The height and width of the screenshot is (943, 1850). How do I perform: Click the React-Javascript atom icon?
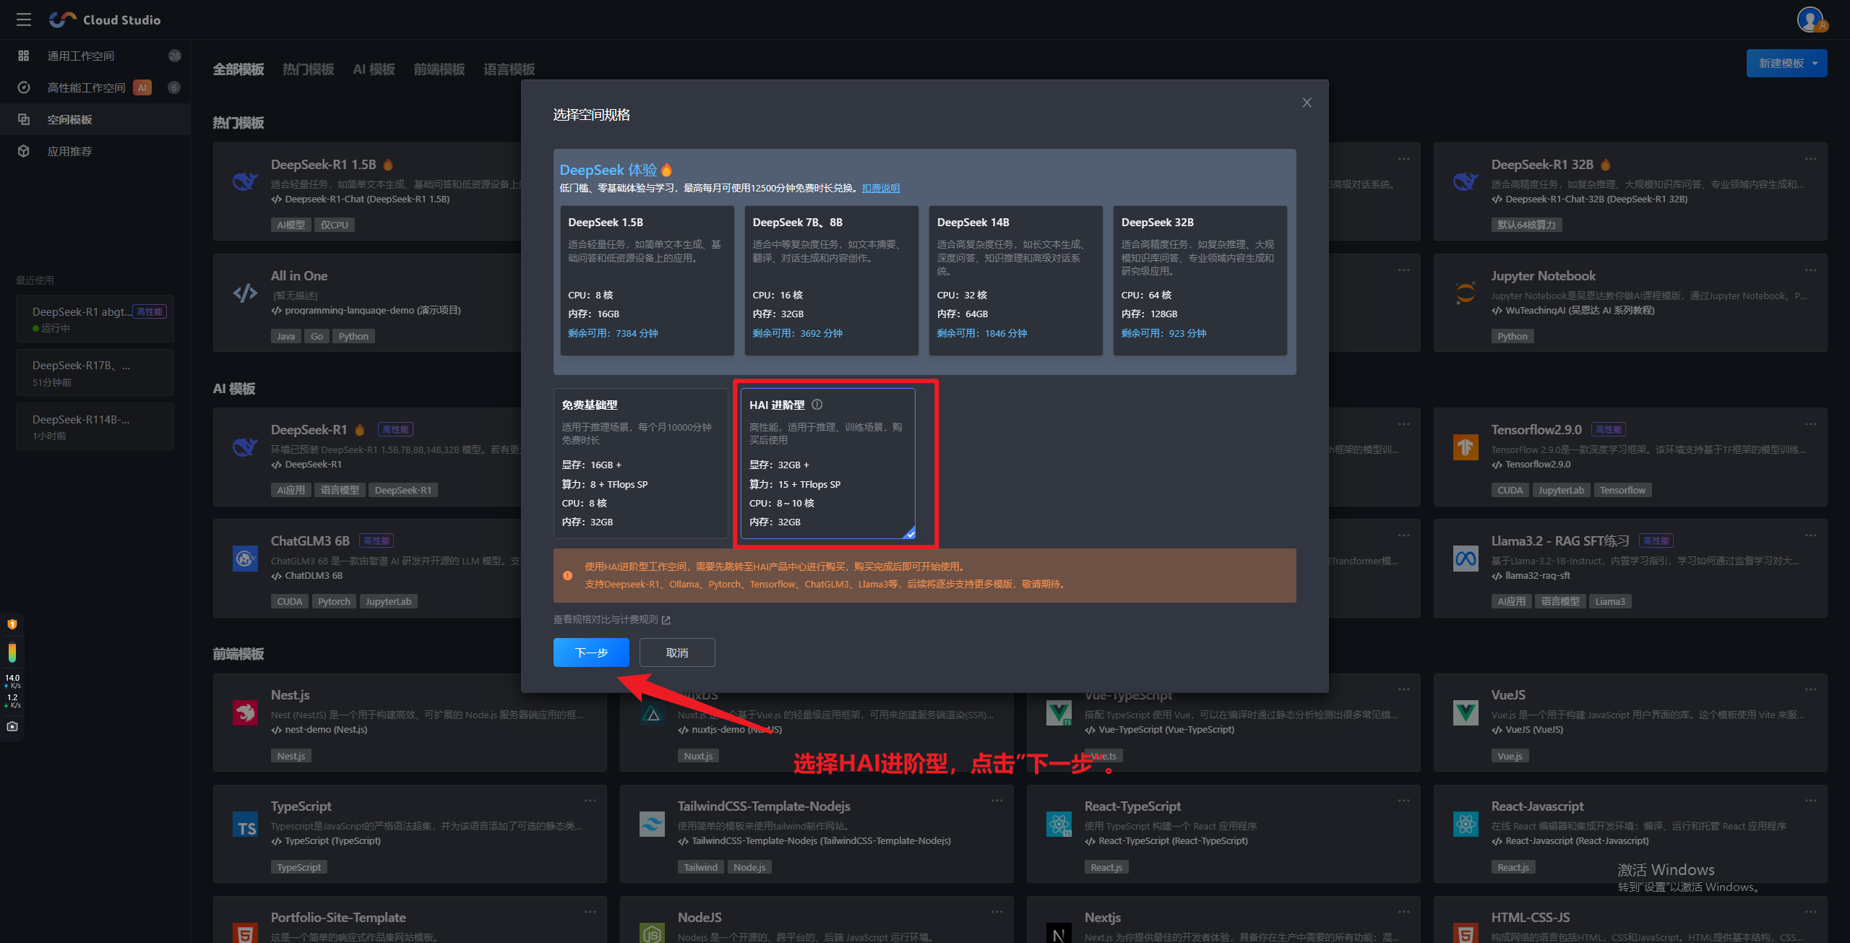(1466, 824)
